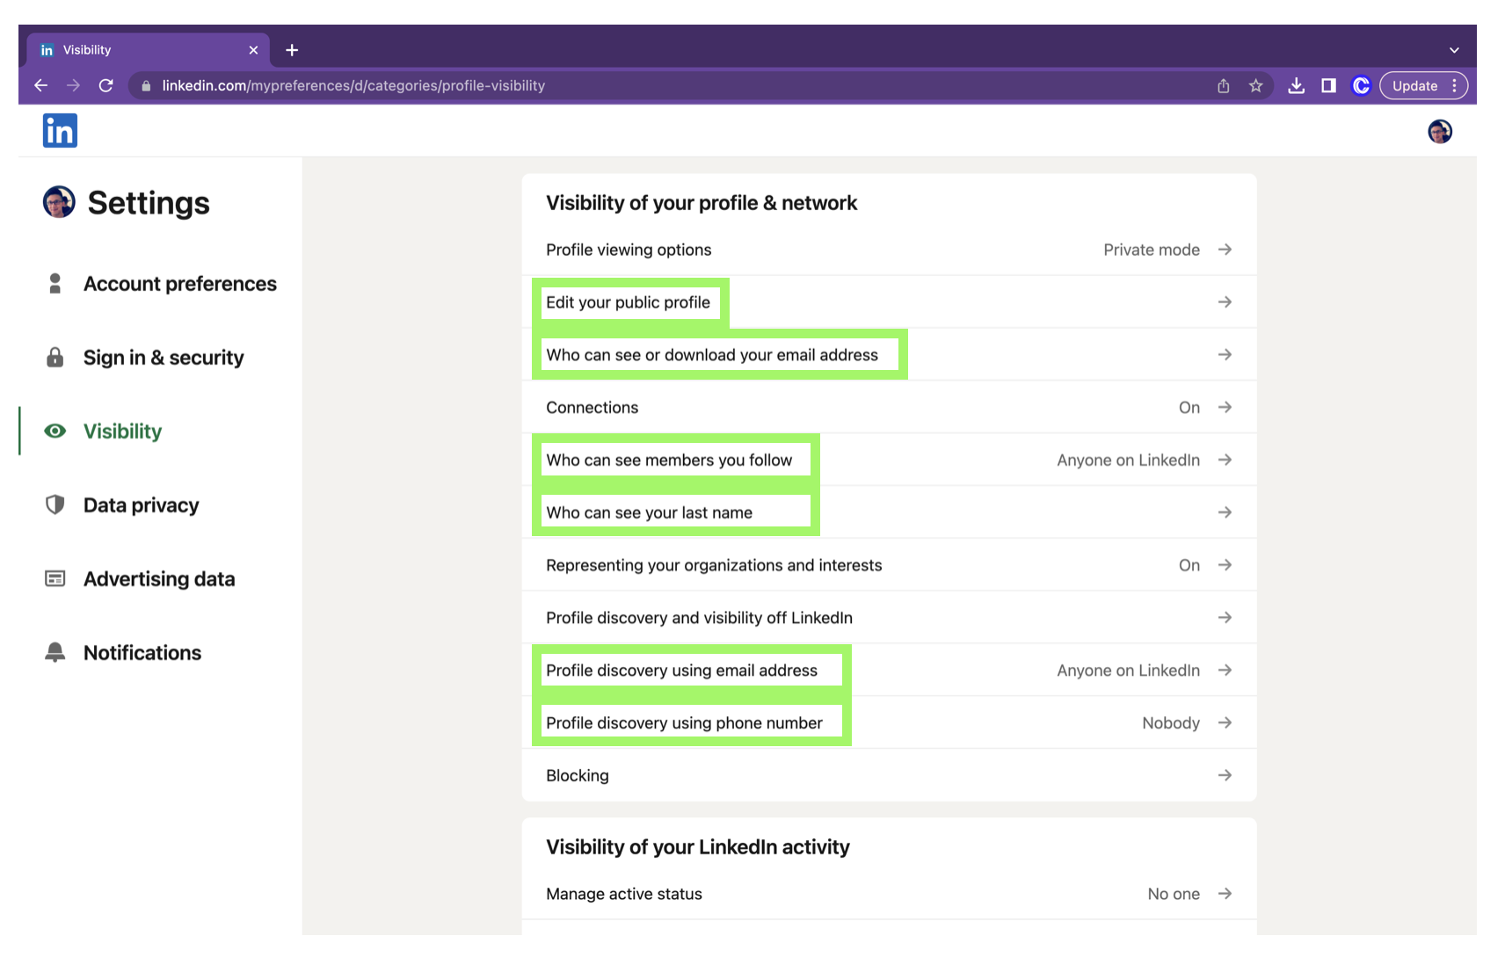
Task: Click the three-dot menu inside Update button
Action: (x=1455, y=85)
